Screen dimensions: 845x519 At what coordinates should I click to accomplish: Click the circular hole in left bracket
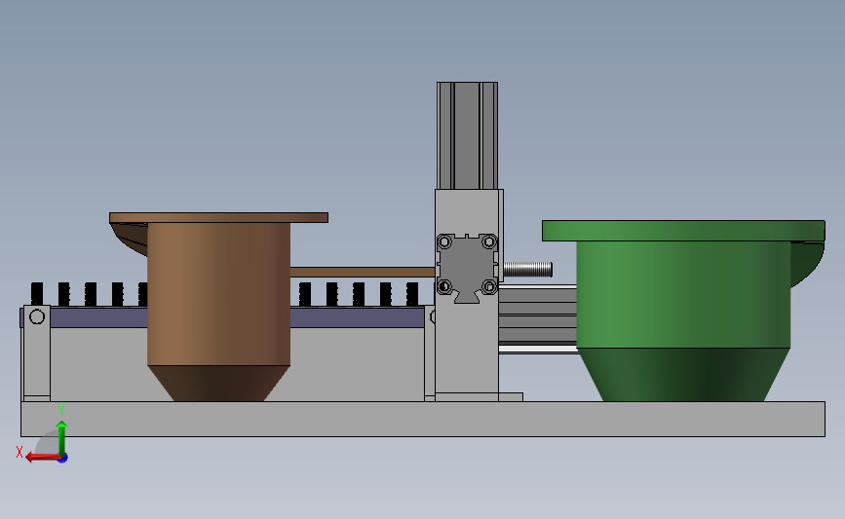tap(37, 316)
